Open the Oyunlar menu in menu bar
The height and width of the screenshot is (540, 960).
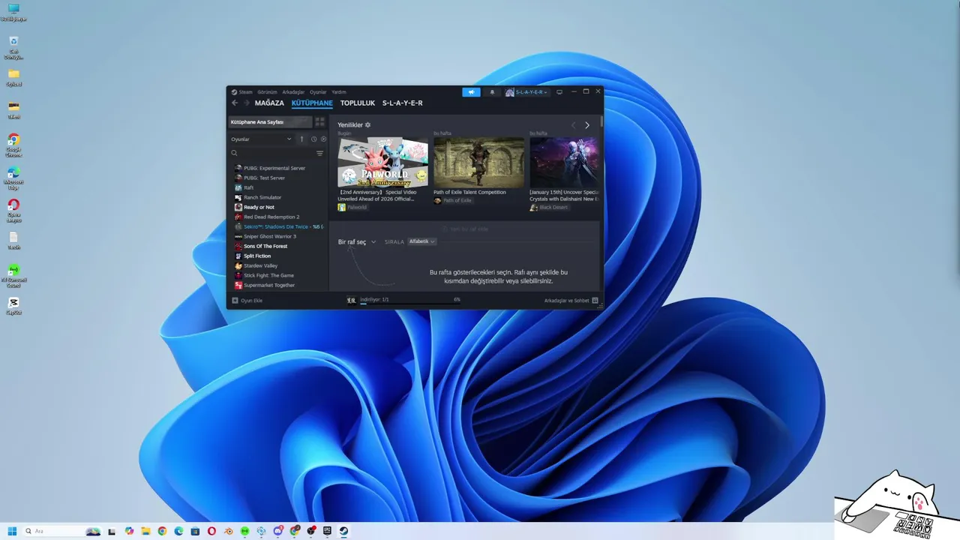point(318,92)
